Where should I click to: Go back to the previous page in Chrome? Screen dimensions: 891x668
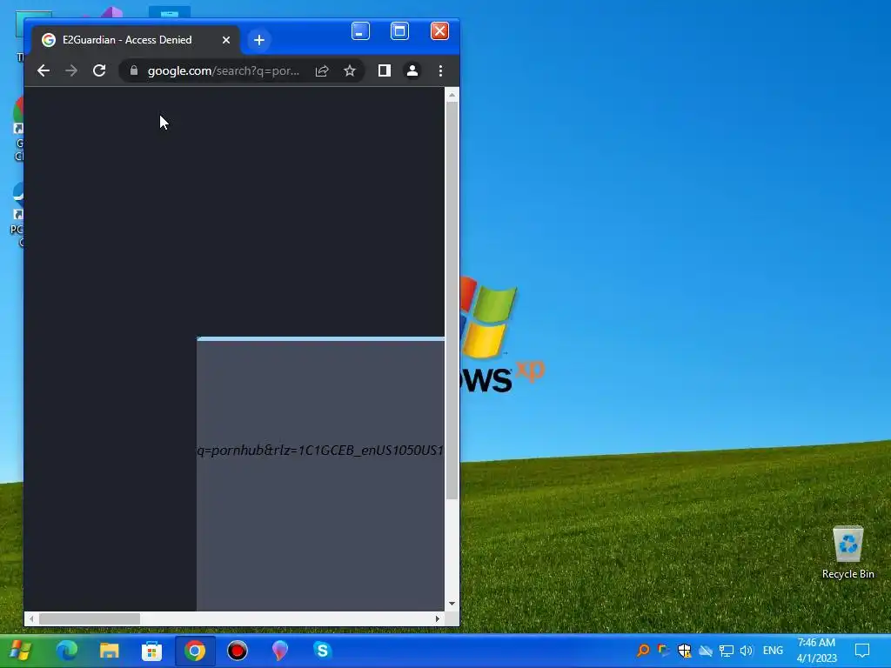coord(44,70)
